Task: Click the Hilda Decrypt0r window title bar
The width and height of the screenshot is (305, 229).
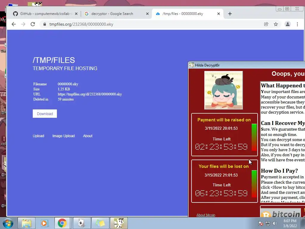Action: pyautogui.click(x=247, y=65)
